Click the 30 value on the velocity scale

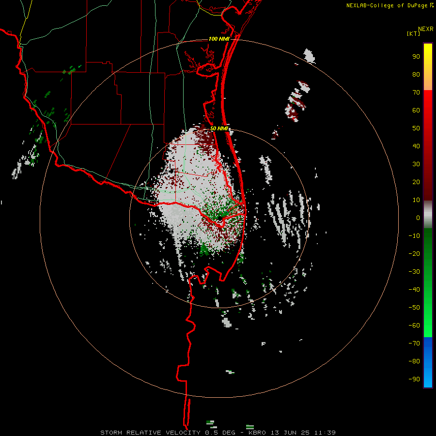click(x=416, y=164)
